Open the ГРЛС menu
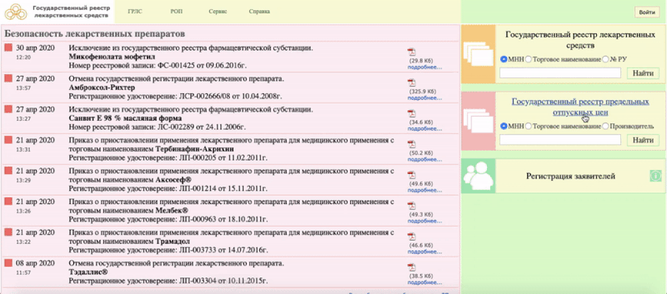667x294 pixels. (x=135, y=11)
